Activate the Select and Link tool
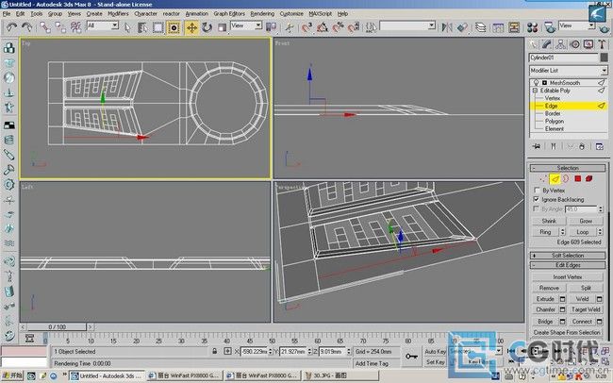Screen dimensions: 613x383 (x=45, y=27)
